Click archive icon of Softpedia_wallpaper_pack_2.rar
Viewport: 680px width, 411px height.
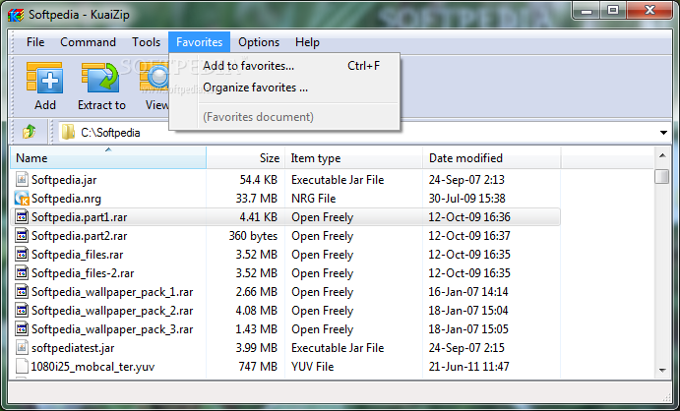coord(22,310)
